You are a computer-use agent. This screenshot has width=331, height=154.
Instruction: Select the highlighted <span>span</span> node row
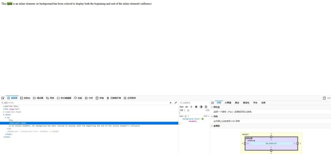(x=89, y=123)
